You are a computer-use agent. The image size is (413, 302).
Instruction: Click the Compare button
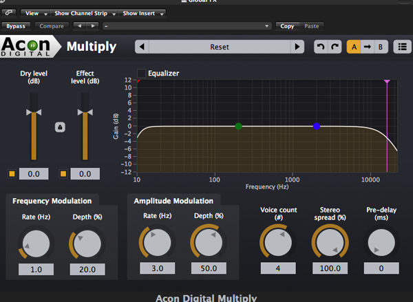[x=52, y=26]
